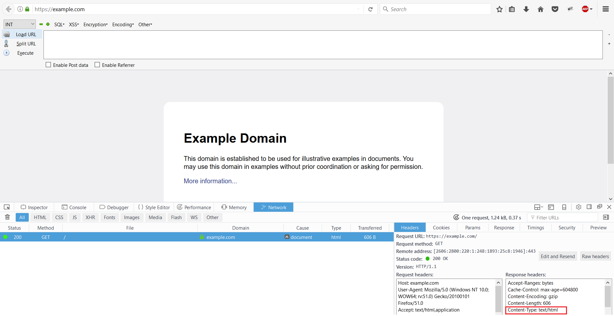Launch responsive design mode icon in DevTools
The image size is (614, 316).
tap(564, 207)
